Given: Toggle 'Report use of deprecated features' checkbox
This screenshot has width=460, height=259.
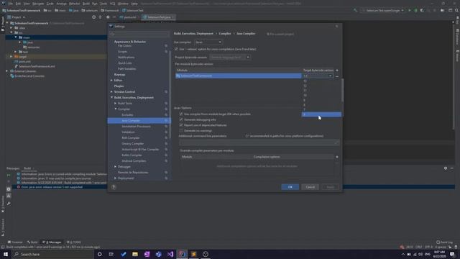Looking at the screenshot, I should point(181,125).
